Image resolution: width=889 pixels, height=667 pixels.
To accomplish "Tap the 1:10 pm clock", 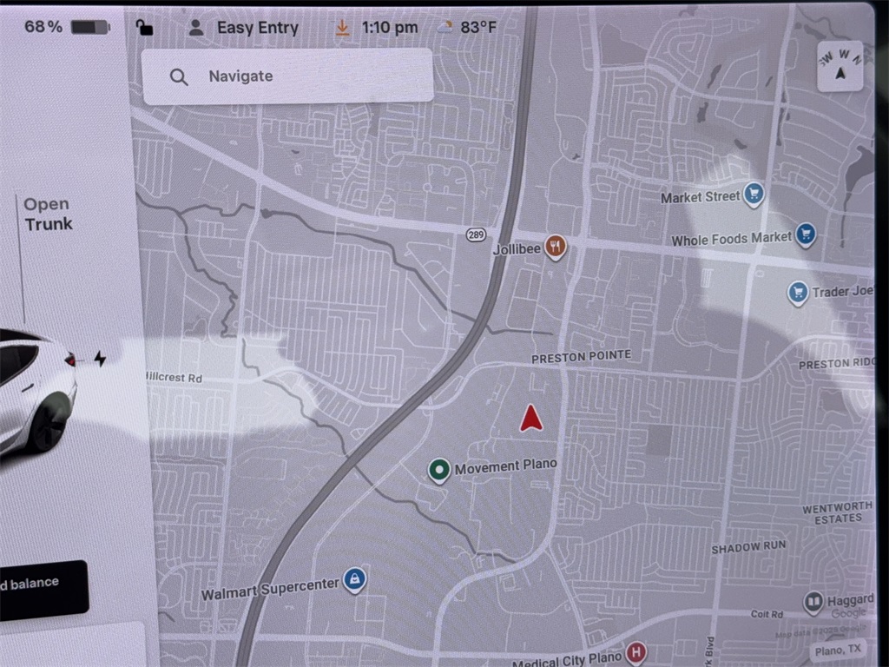I will pos(390,27).
